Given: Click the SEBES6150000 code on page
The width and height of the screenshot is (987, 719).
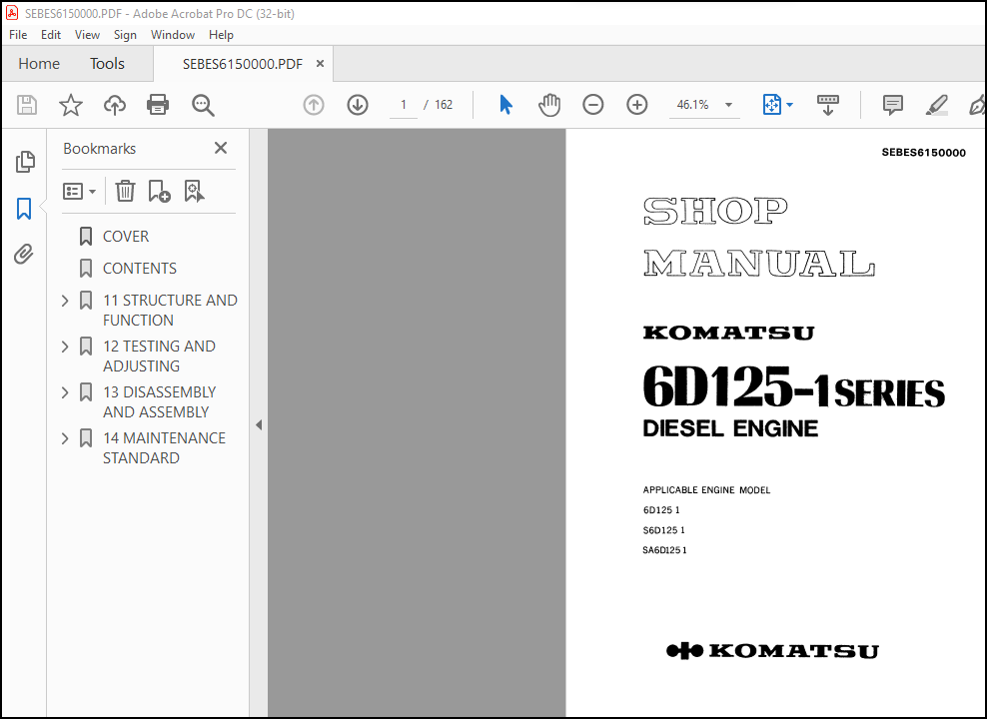Looking at the screenshot, I should point(923,152).
